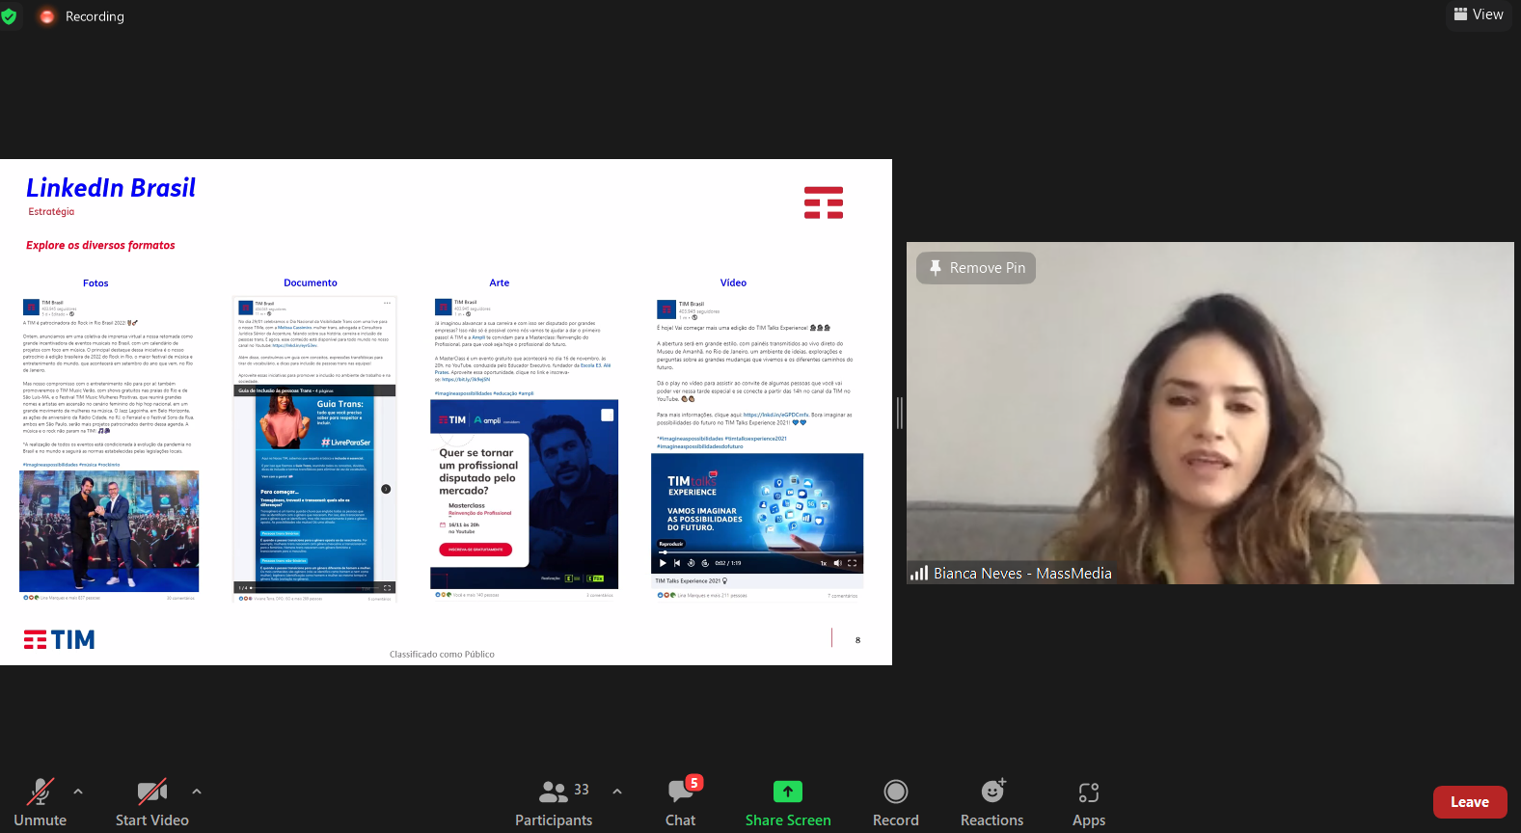Click the green encryption shield icon
Viewport: 1521px width, 833px height.
pos(10,16)
